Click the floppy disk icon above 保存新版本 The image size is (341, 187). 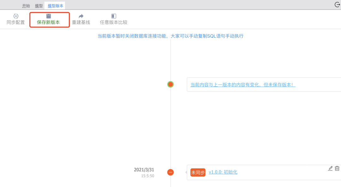pyautogui.click(x=49, y=15)
